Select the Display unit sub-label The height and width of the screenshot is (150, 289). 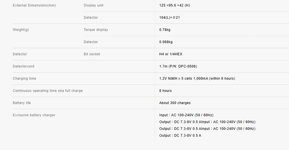point(93,5)
